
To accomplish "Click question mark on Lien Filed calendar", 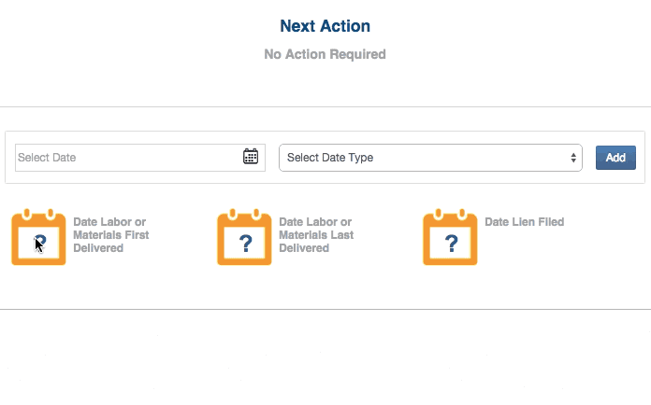I will point(451,244).
